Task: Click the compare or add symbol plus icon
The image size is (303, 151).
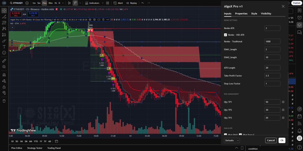Action: click(27, 3)
